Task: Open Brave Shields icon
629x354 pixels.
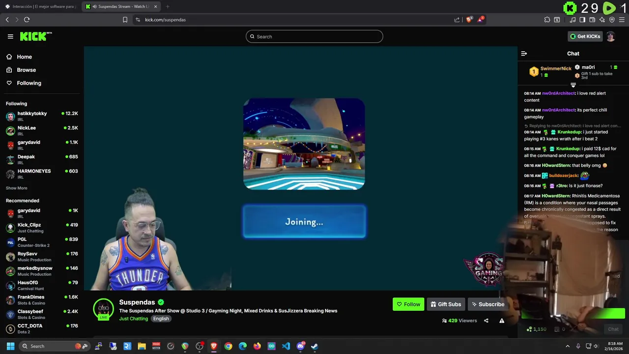Action: point(469,20)
